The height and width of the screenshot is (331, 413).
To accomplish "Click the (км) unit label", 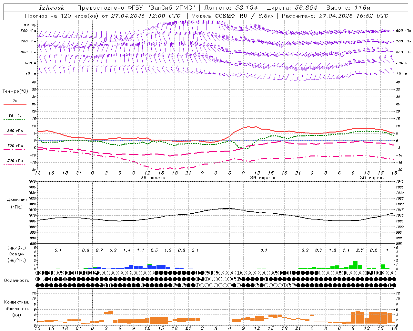I will 16,315.
